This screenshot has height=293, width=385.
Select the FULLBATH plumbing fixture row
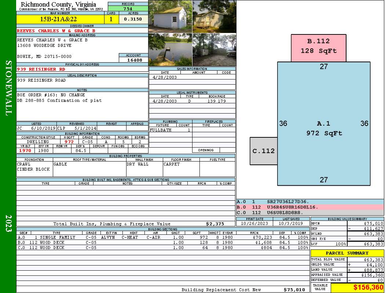170,130
